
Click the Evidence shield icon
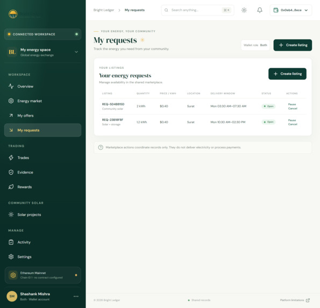click(x=11, y=173)
